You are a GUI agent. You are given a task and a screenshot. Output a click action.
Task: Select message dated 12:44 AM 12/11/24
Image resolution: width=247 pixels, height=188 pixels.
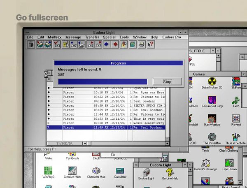106,114
